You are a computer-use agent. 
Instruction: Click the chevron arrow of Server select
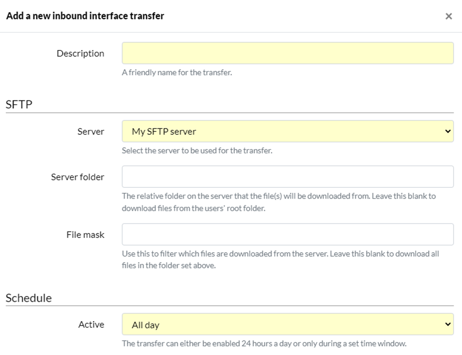click(x=448, y=131)
